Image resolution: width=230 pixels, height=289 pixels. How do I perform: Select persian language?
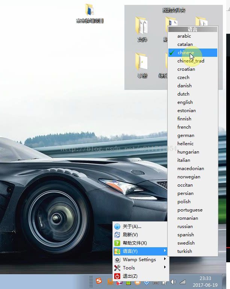pos(193,193)
